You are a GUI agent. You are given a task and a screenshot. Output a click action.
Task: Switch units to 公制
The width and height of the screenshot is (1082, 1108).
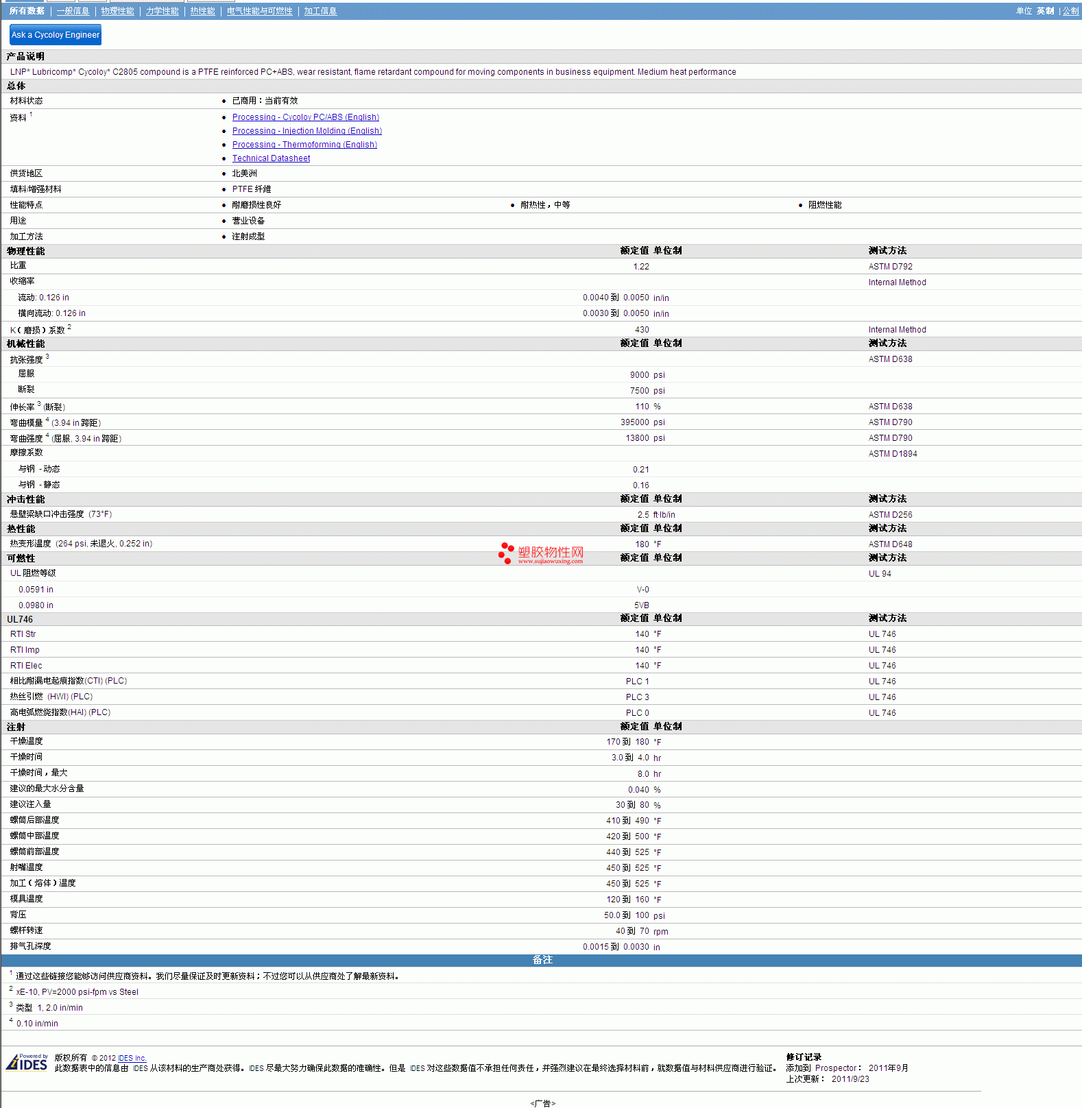coord(1070,11)
